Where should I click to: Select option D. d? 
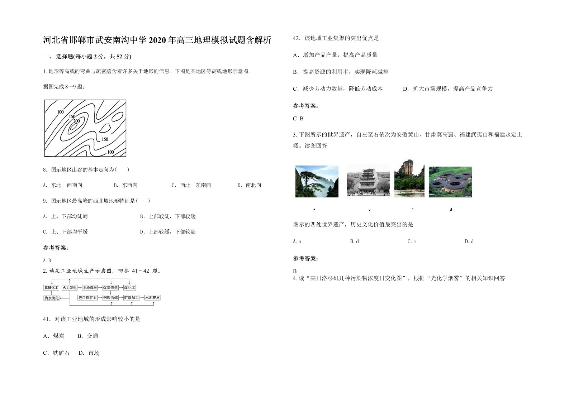tap(469, 241)
